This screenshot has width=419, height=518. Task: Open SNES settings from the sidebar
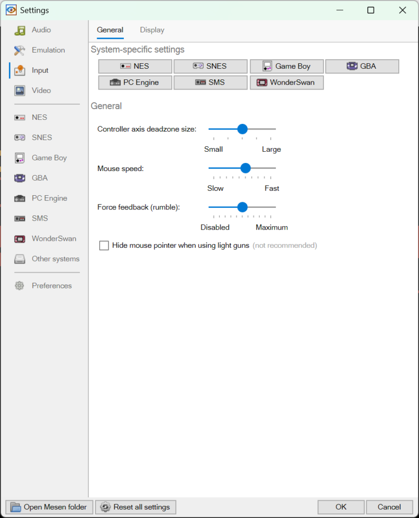[x=41, y=138]
